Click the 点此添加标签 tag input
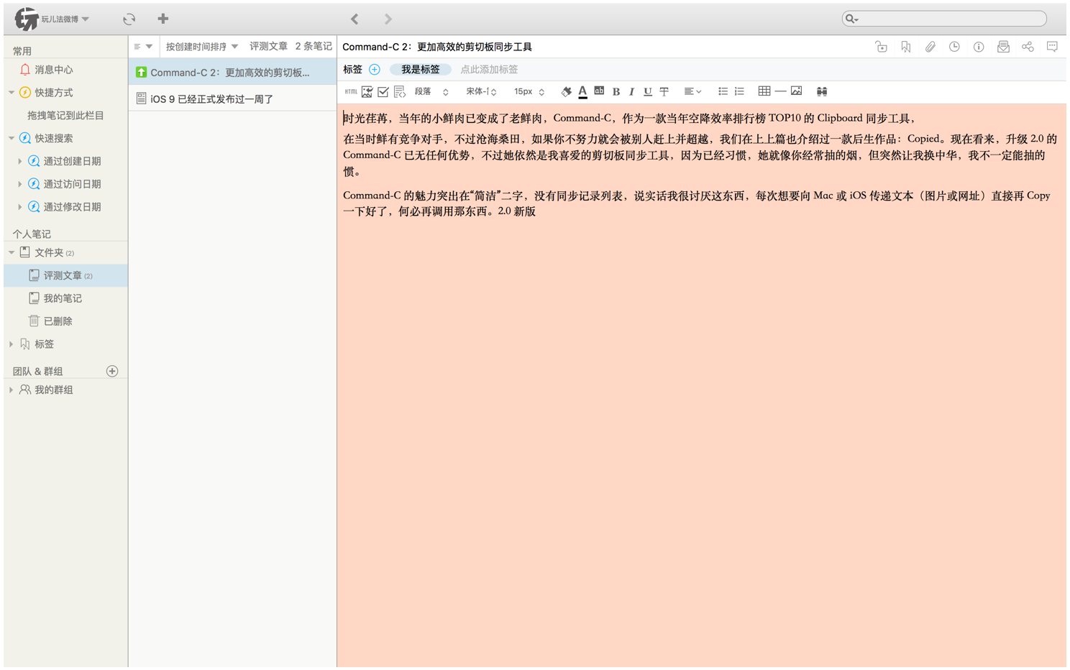This screenshot has height=670, width=1070. pyautogui.click(x=489, y=70)
